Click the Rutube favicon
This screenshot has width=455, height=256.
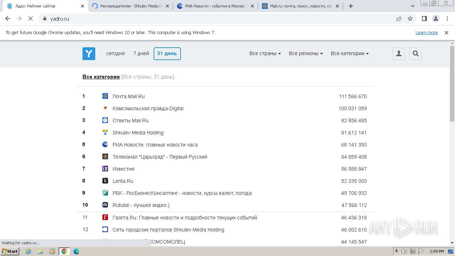[x=105, y=205]
